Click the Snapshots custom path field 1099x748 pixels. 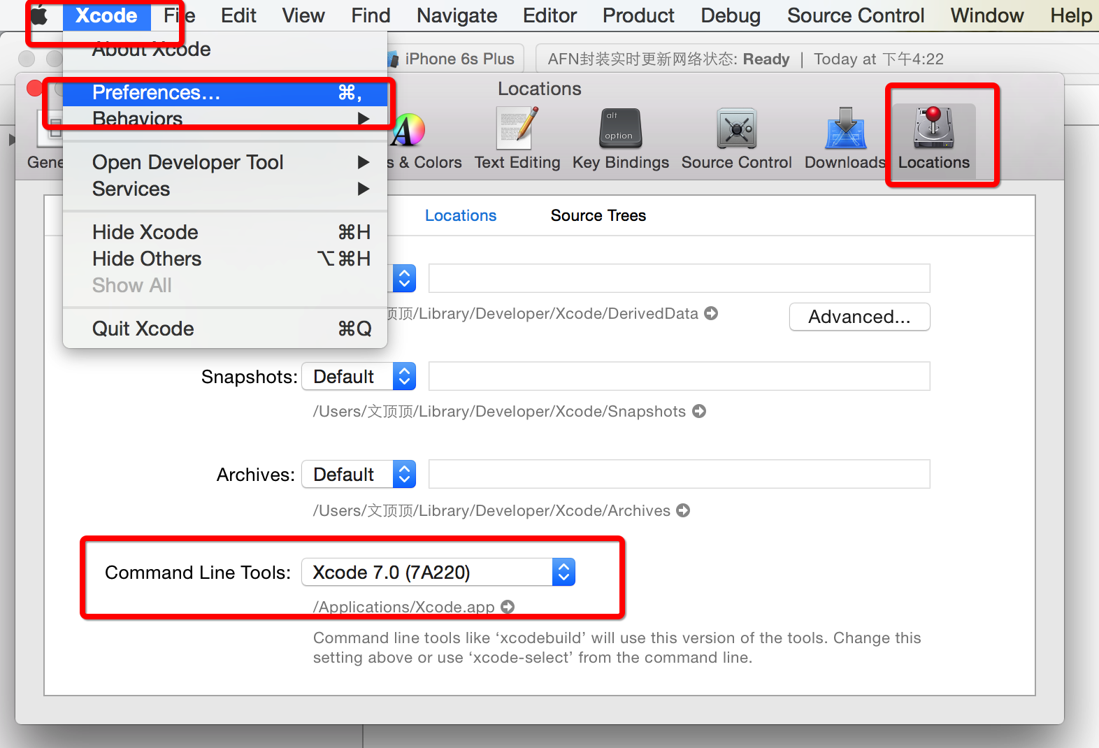pyautogui.click(x=680, y=376)
